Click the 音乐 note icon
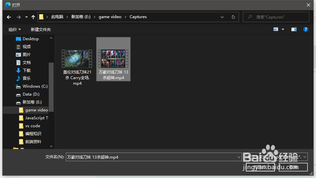This screenshot has height=178, width=316. click(x=18, y=78)
